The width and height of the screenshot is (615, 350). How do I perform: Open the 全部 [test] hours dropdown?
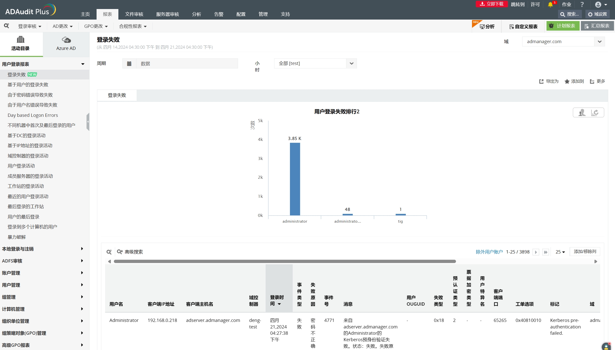click(x=315, y=63)
